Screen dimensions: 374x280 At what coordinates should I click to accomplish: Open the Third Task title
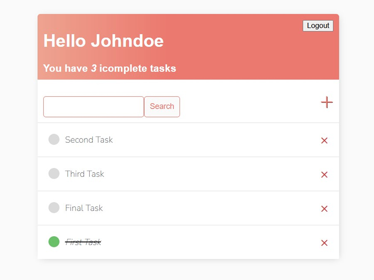click(x=85, y=174)
